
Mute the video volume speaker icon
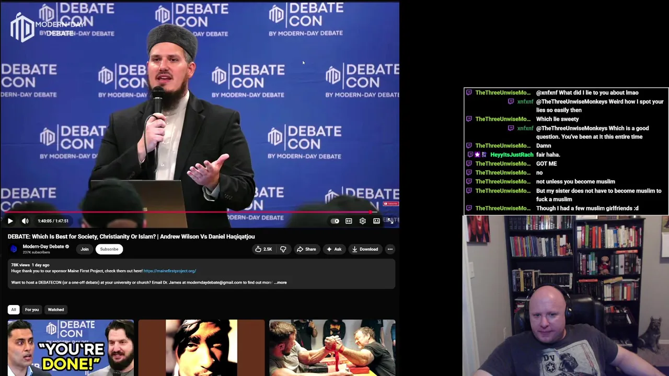click(25, 221)
